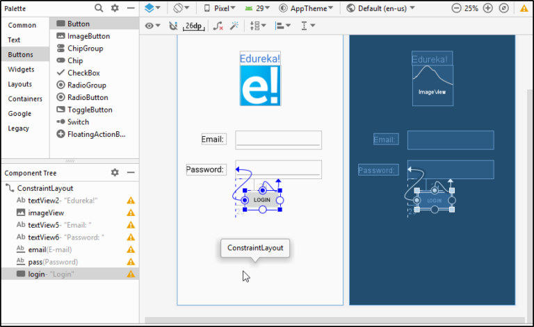Select imageView in the Component Tree
Viewport: 534px width, 327px height.
[45, 212]
